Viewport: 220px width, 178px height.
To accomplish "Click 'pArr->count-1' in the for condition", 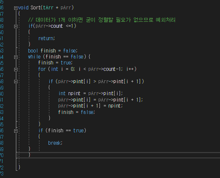I will pos(105,69).
